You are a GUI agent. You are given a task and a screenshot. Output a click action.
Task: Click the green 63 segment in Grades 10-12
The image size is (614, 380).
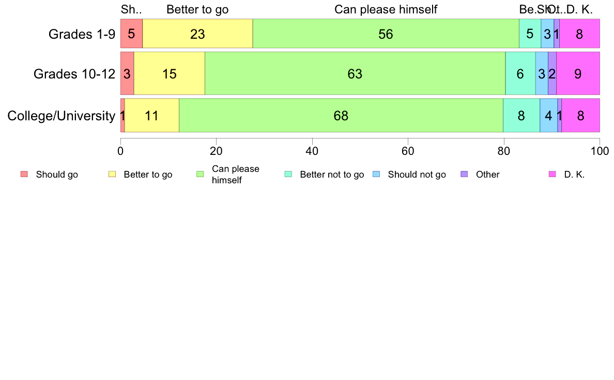355,74
